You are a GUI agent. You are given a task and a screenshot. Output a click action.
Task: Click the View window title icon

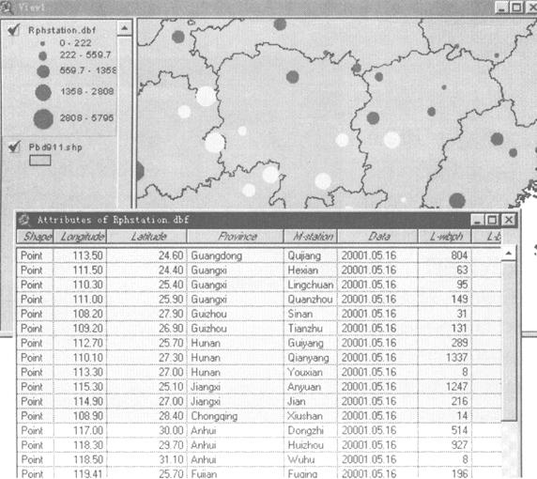pos(7,7)
